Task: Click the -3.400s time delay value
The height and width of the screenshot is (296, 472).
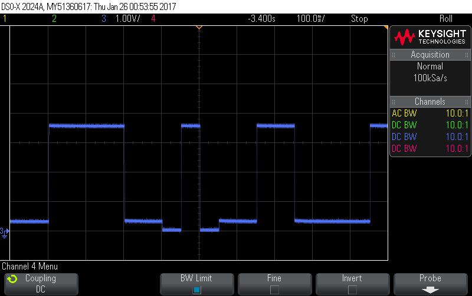Action: click(261, 19)
